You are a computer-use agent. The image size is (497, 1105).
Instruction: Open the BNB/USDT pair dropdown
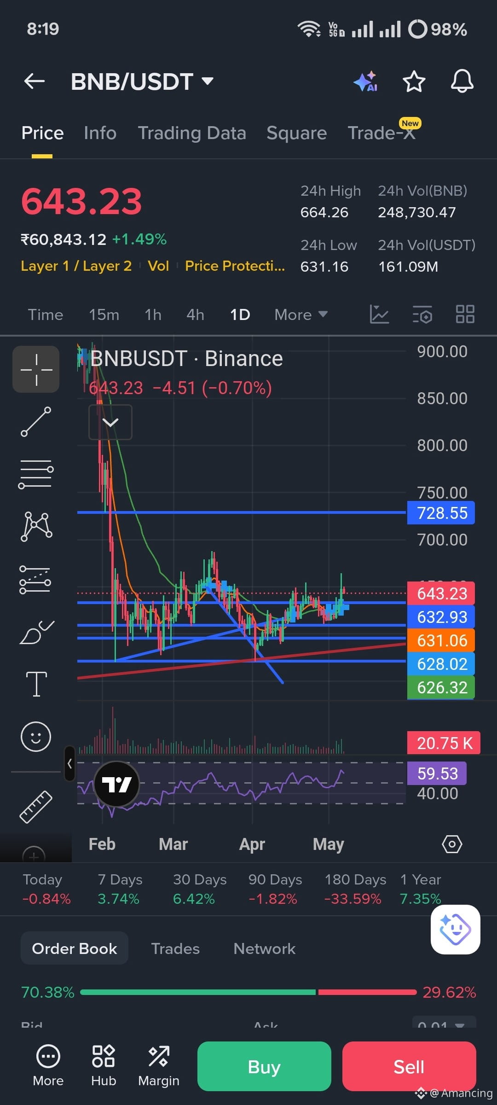click(x=142, y=81)
